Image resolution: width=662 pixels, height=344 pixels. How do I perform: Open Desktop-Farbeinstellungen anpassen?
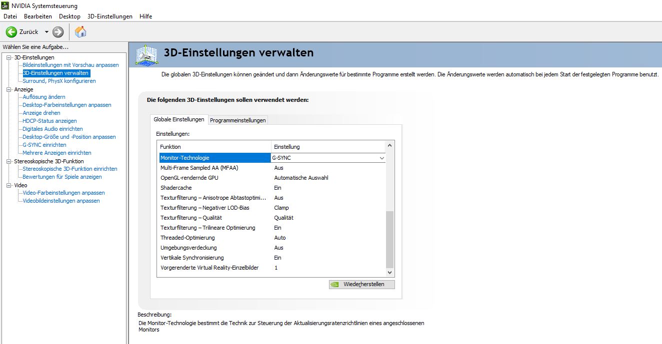pyautogui.click(x=67, y=105)
